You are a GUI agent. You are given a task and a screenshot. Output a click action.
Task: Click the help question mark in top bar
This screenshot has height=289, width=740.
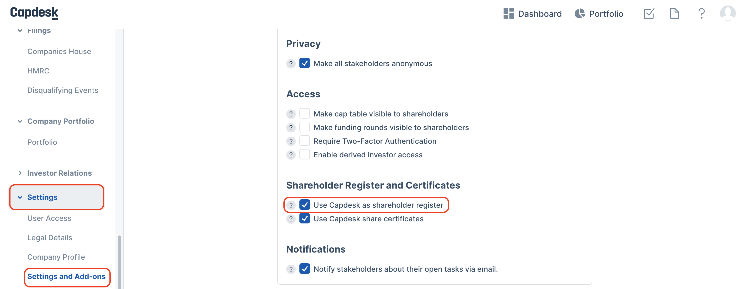tap(701, 13)
